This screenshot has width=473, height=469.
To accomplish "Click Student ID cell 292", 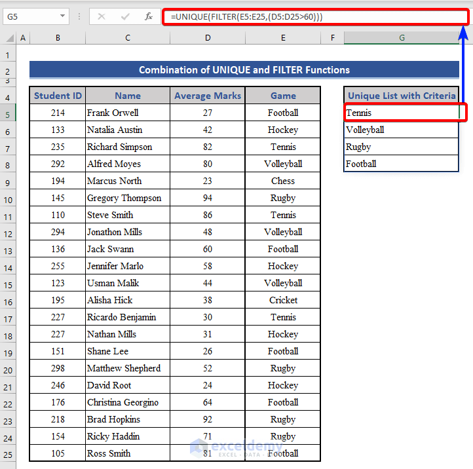I will (58, 164).
